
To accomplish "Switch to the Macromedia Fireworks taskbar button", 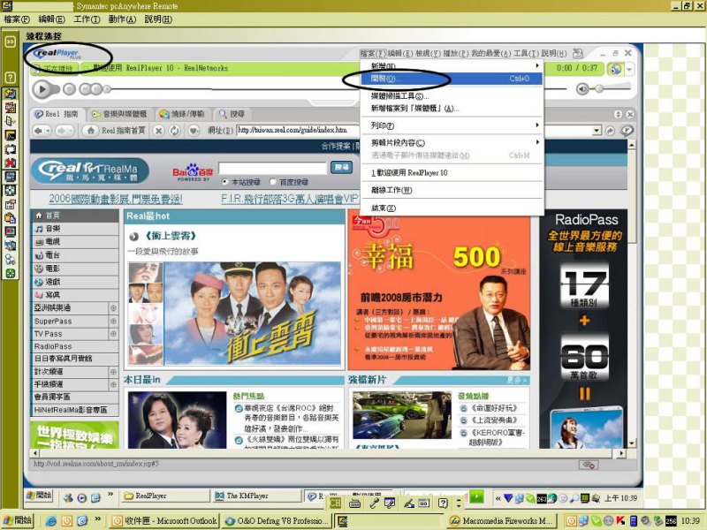I will pos(501,521).
